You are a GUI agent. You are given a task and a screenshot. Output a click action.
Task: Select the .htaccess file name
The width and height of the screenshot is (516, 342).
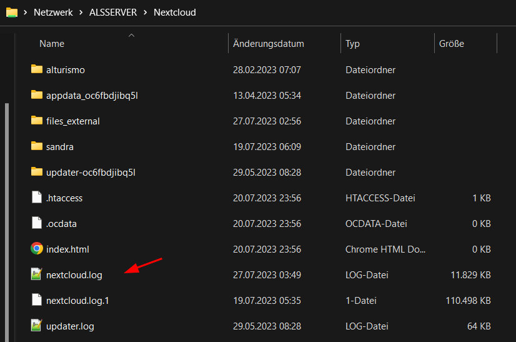coord(64,198)
